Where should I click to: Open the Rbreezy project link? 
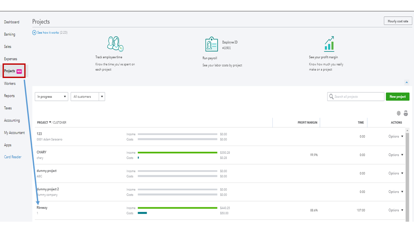(x=42, y=208)
